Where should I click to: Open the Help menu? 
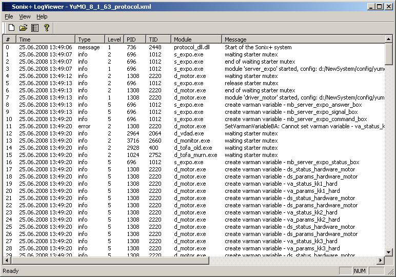(42, 16)
